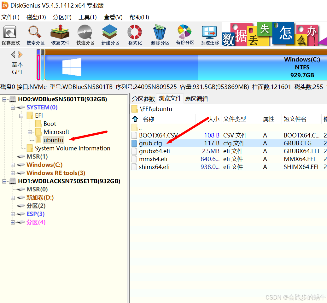This screenshot has width=327, height=303.
Task: Expand the 分区(4) partition node
Action: (13, 222)
